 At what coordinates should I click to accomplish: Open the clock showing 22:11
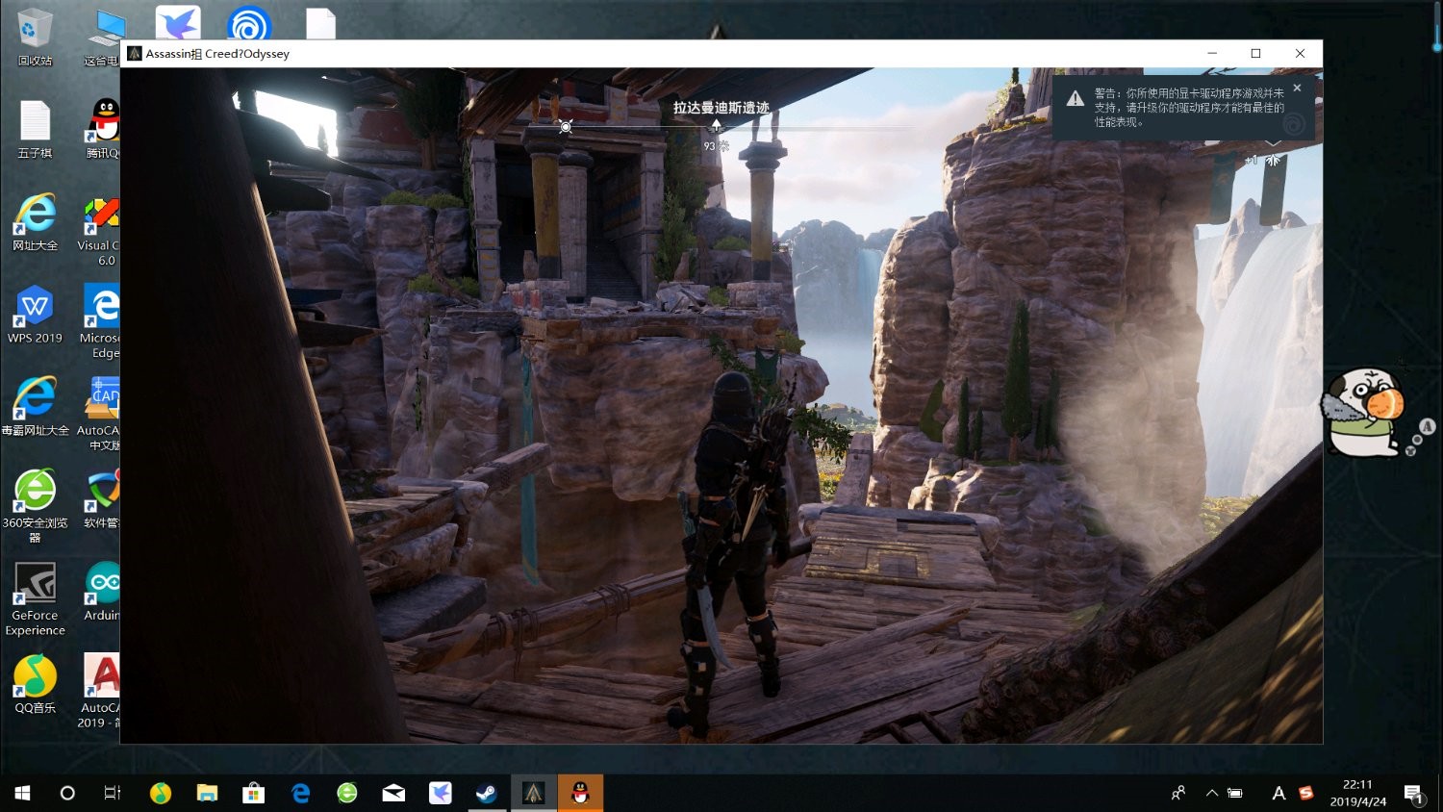pyautogui.click(x=1357, y=793)
